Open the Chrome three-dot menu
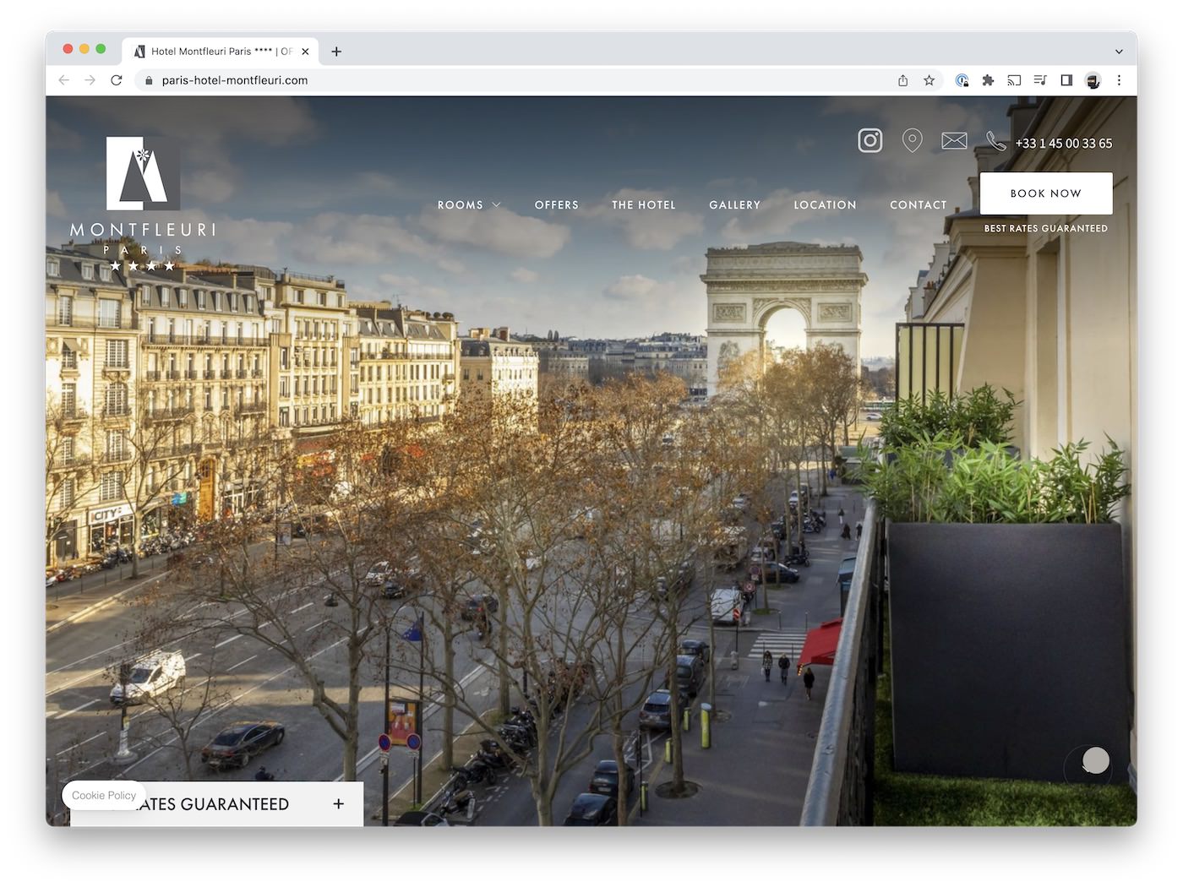This screenshot has width=1183, height=887. point(1119,80)
